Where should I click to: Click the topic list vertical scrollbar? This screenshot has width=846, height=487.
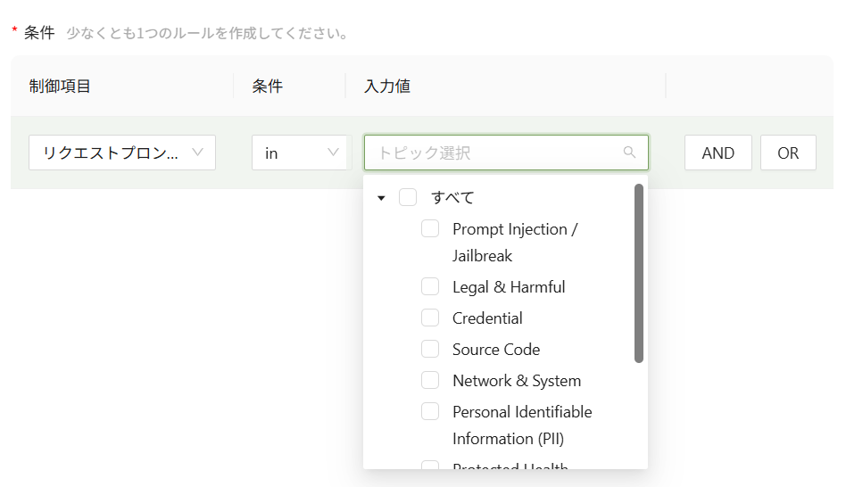[639, 272]
